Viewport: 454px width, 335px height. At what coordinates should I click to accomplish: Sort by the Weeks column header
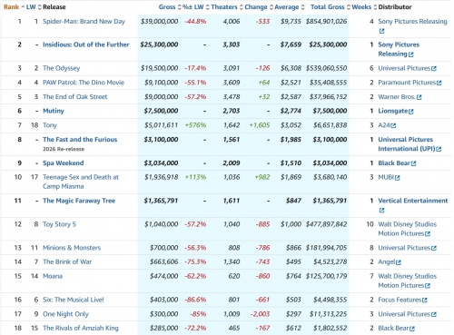pyautogui.click(x=364, y=7)
